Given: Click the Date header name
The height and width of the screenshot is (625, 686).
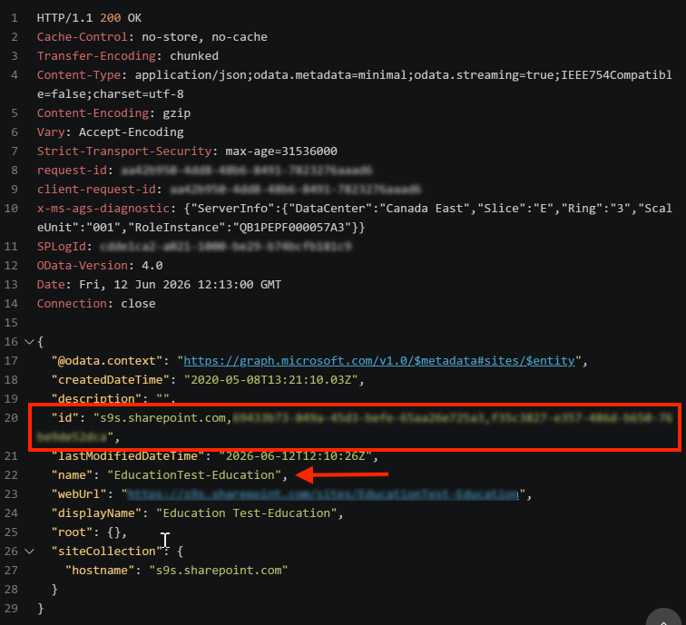Looking at the screenshot, I should (51, 285).
